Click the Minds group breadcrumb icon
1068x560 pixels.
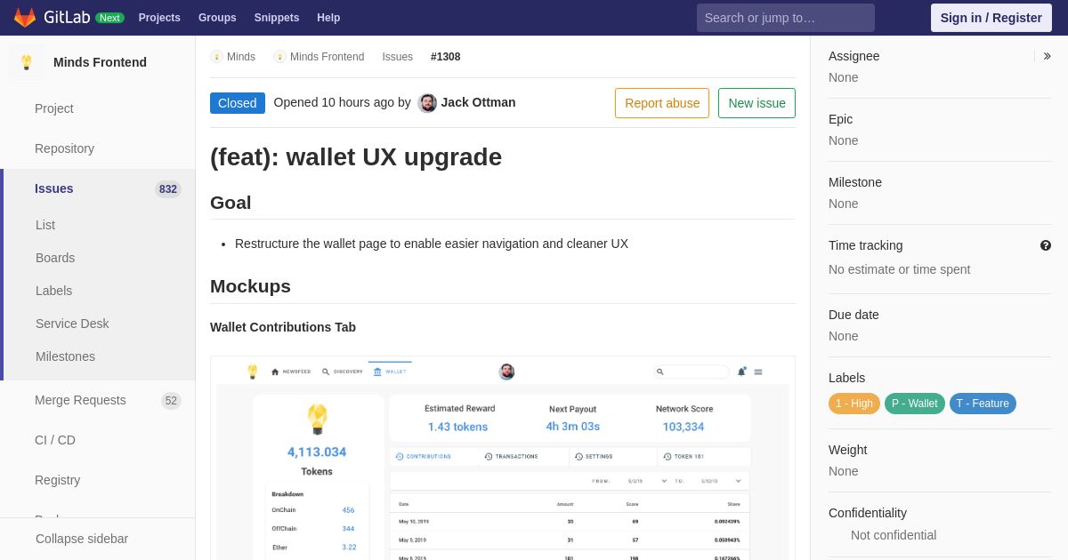tap(216, 57)
